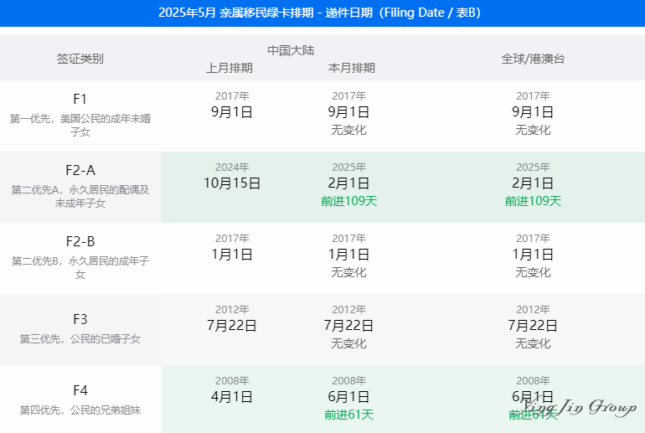The width and height of the screenshot is (645, 433).
Task: Click the 全球/港澳台 column header
Action: pyautogui.click(x=533, y=59)
